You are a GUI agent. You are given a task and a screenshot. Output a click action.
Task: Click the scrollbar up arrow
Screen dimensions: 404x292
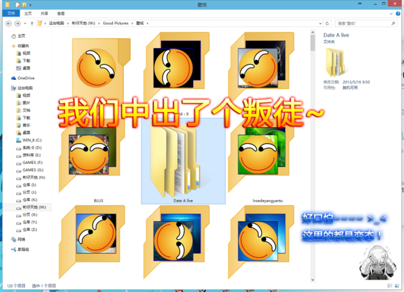click(x=313, y=33)
